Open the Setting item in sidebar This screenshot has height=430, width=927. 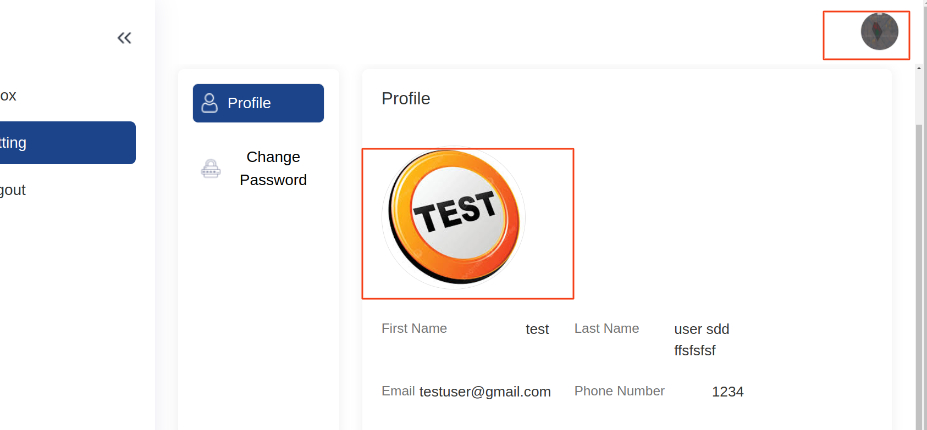[68, 143]
